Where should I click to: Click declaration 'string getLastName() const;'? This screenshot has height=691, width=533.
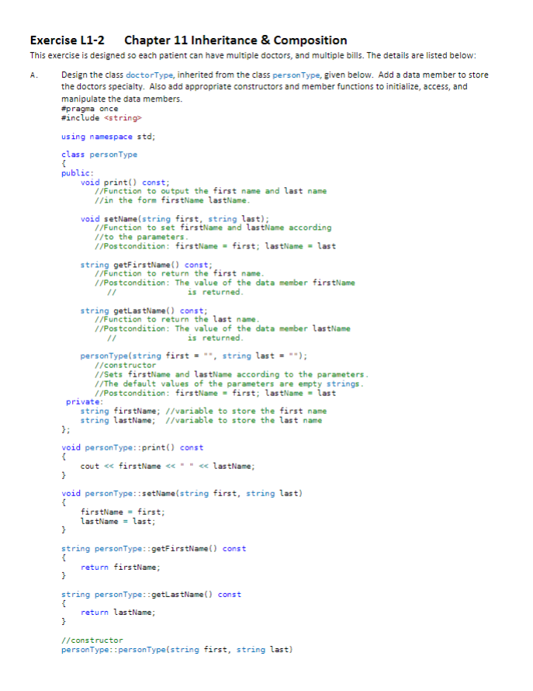pos(144,311)
